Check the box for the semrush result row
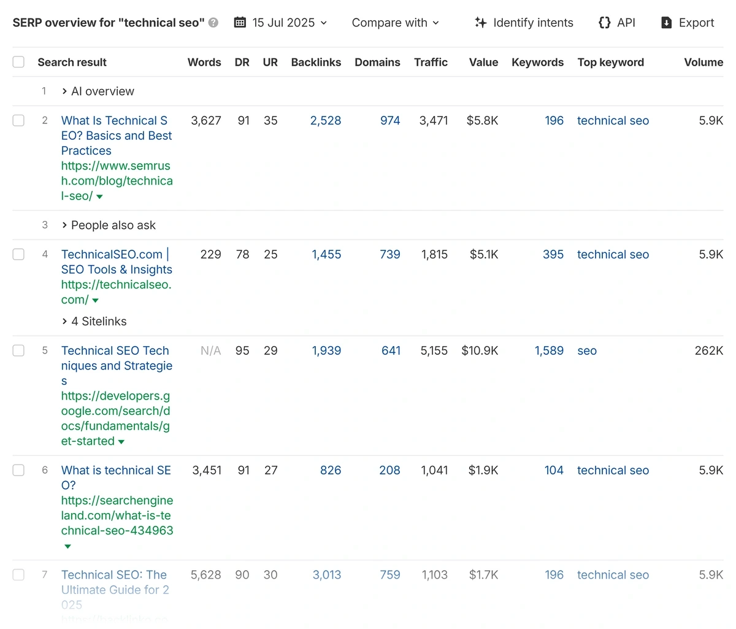Screen dimensions: 736x629 (18, 120)
